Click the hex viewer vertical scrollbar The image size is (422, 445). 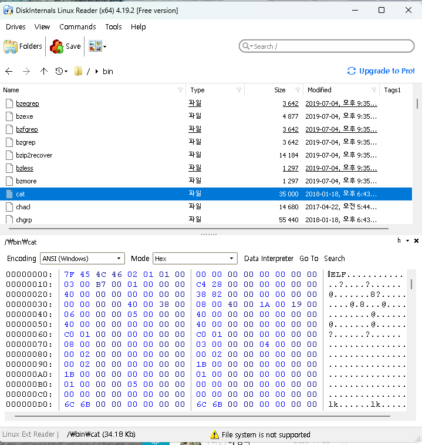(411, 284)
